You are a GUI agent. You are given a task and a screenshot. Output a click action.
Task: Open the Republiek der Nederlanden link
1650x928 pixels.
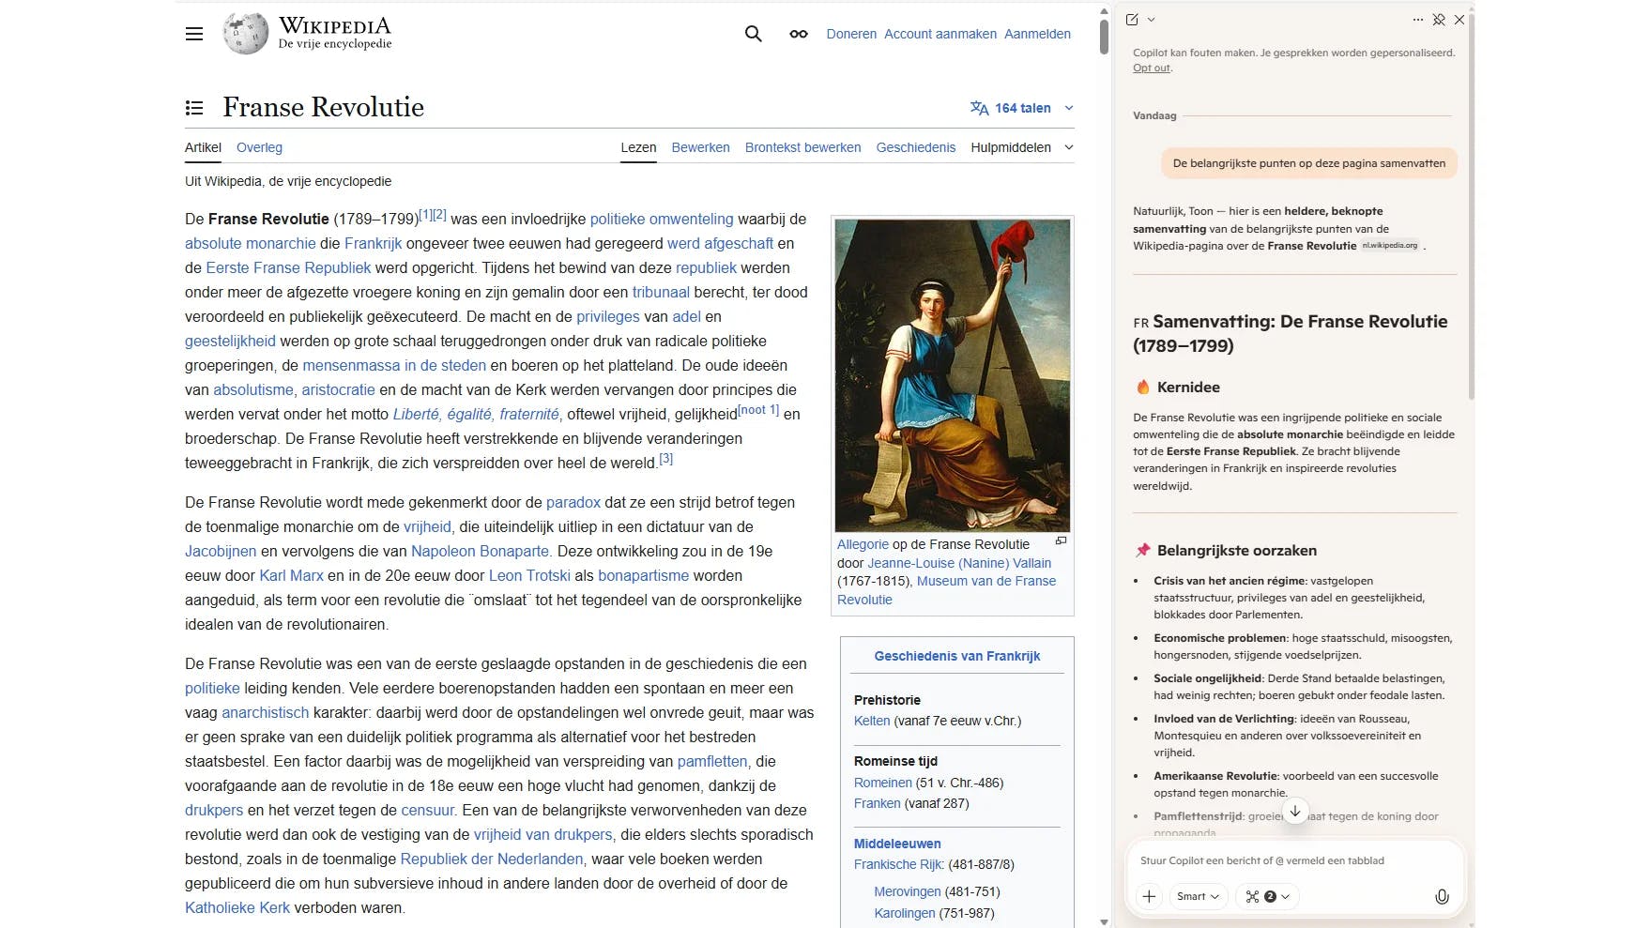pos(492,859)
